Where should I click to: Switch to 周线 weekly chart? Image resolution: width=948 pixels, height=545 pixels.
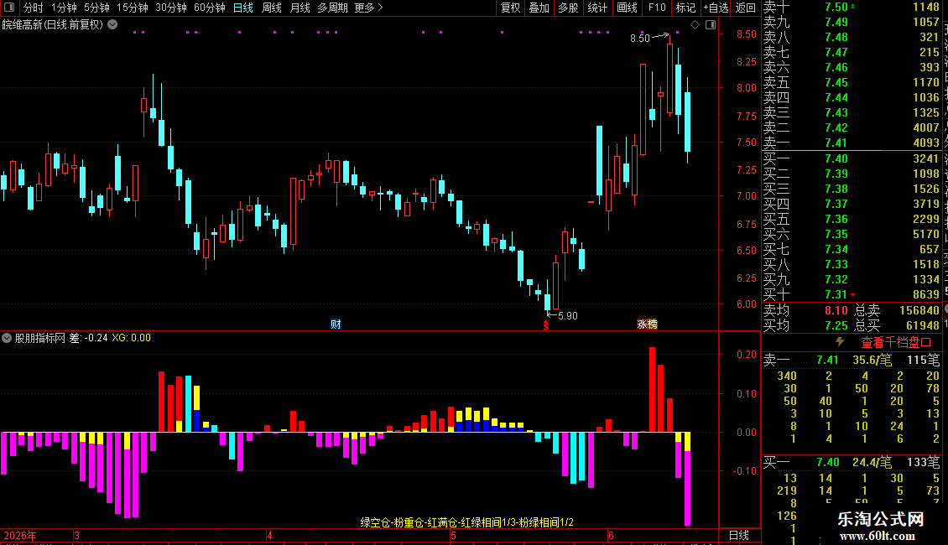point(272,8)
